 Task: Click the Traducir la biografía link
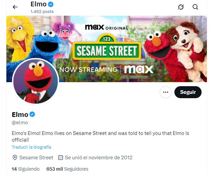(32, 147)
